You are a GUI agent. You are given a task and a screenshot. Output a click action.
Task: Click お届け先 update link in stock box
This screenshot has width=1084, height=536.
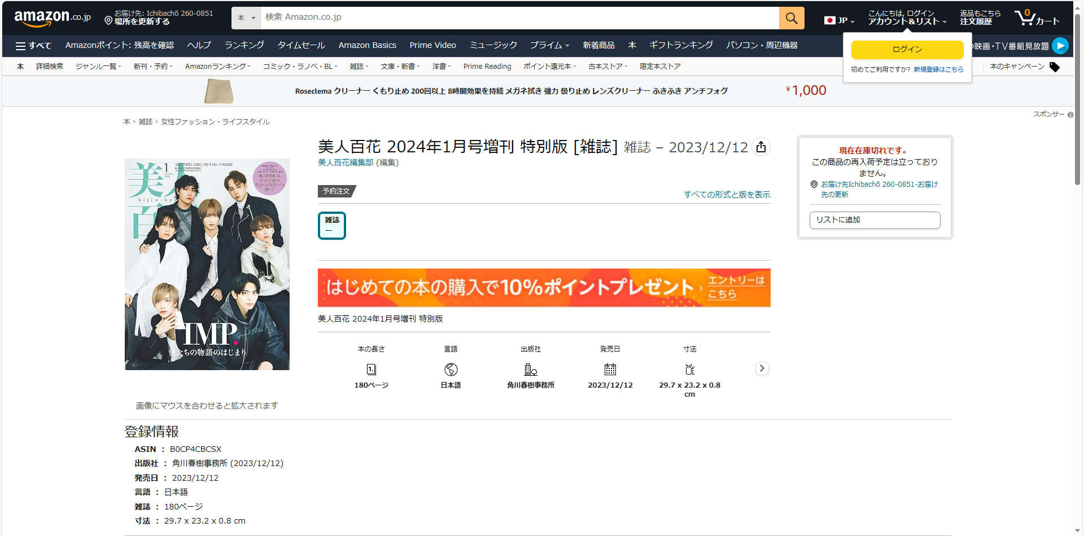click(879, 190)
